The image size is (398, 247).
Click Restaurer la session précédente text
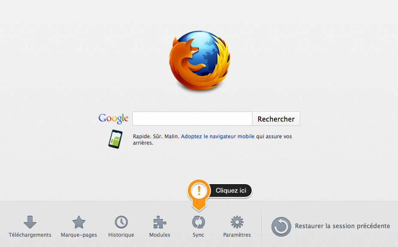click(x=342, y=226)
